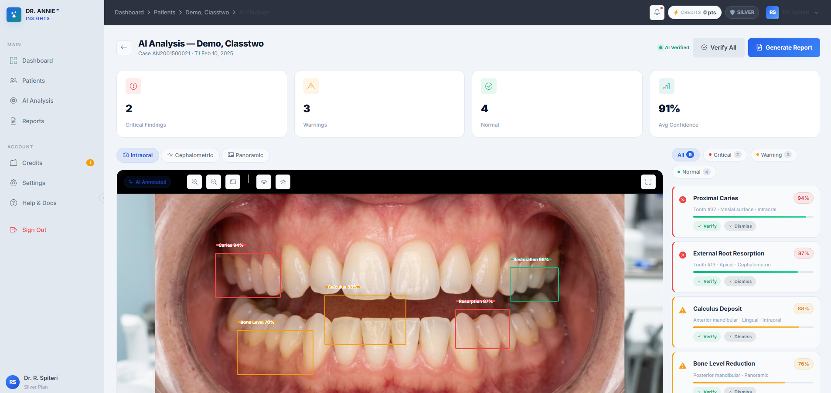Click the warning icon on Calculus Deposit
Image resolution: width=831 pixels, height=393 pixels.
click(683, 310)
